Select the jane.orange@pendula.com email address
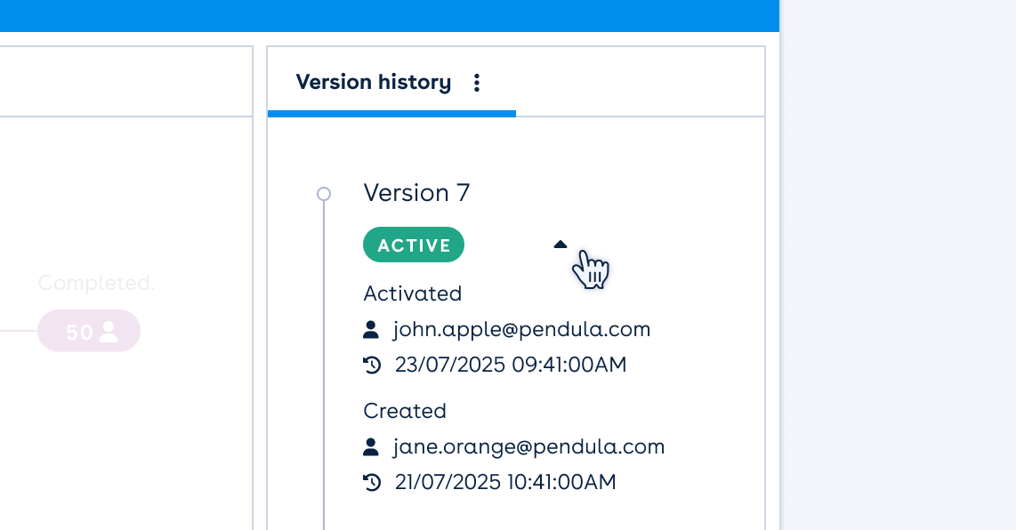The width and height of the screenshot is (1016, 530). pos(528,447)
